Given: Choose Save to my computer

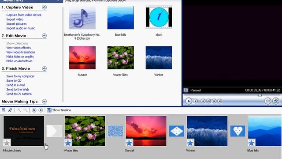Looking at the screenshot, I should 20,76.
